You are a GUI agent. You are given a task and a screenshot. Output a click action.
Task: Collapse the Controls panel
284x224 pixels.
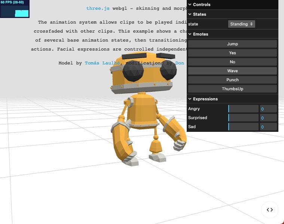tap(232, 4)
